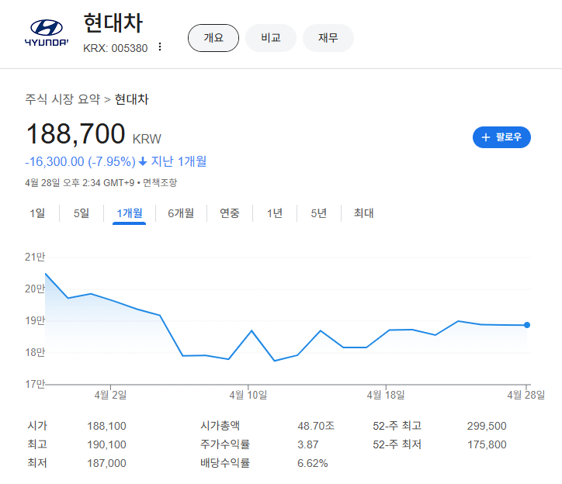The image size is (562, 484).
Task: Click the 면책조항 link
Action: [x=160, y=183]
